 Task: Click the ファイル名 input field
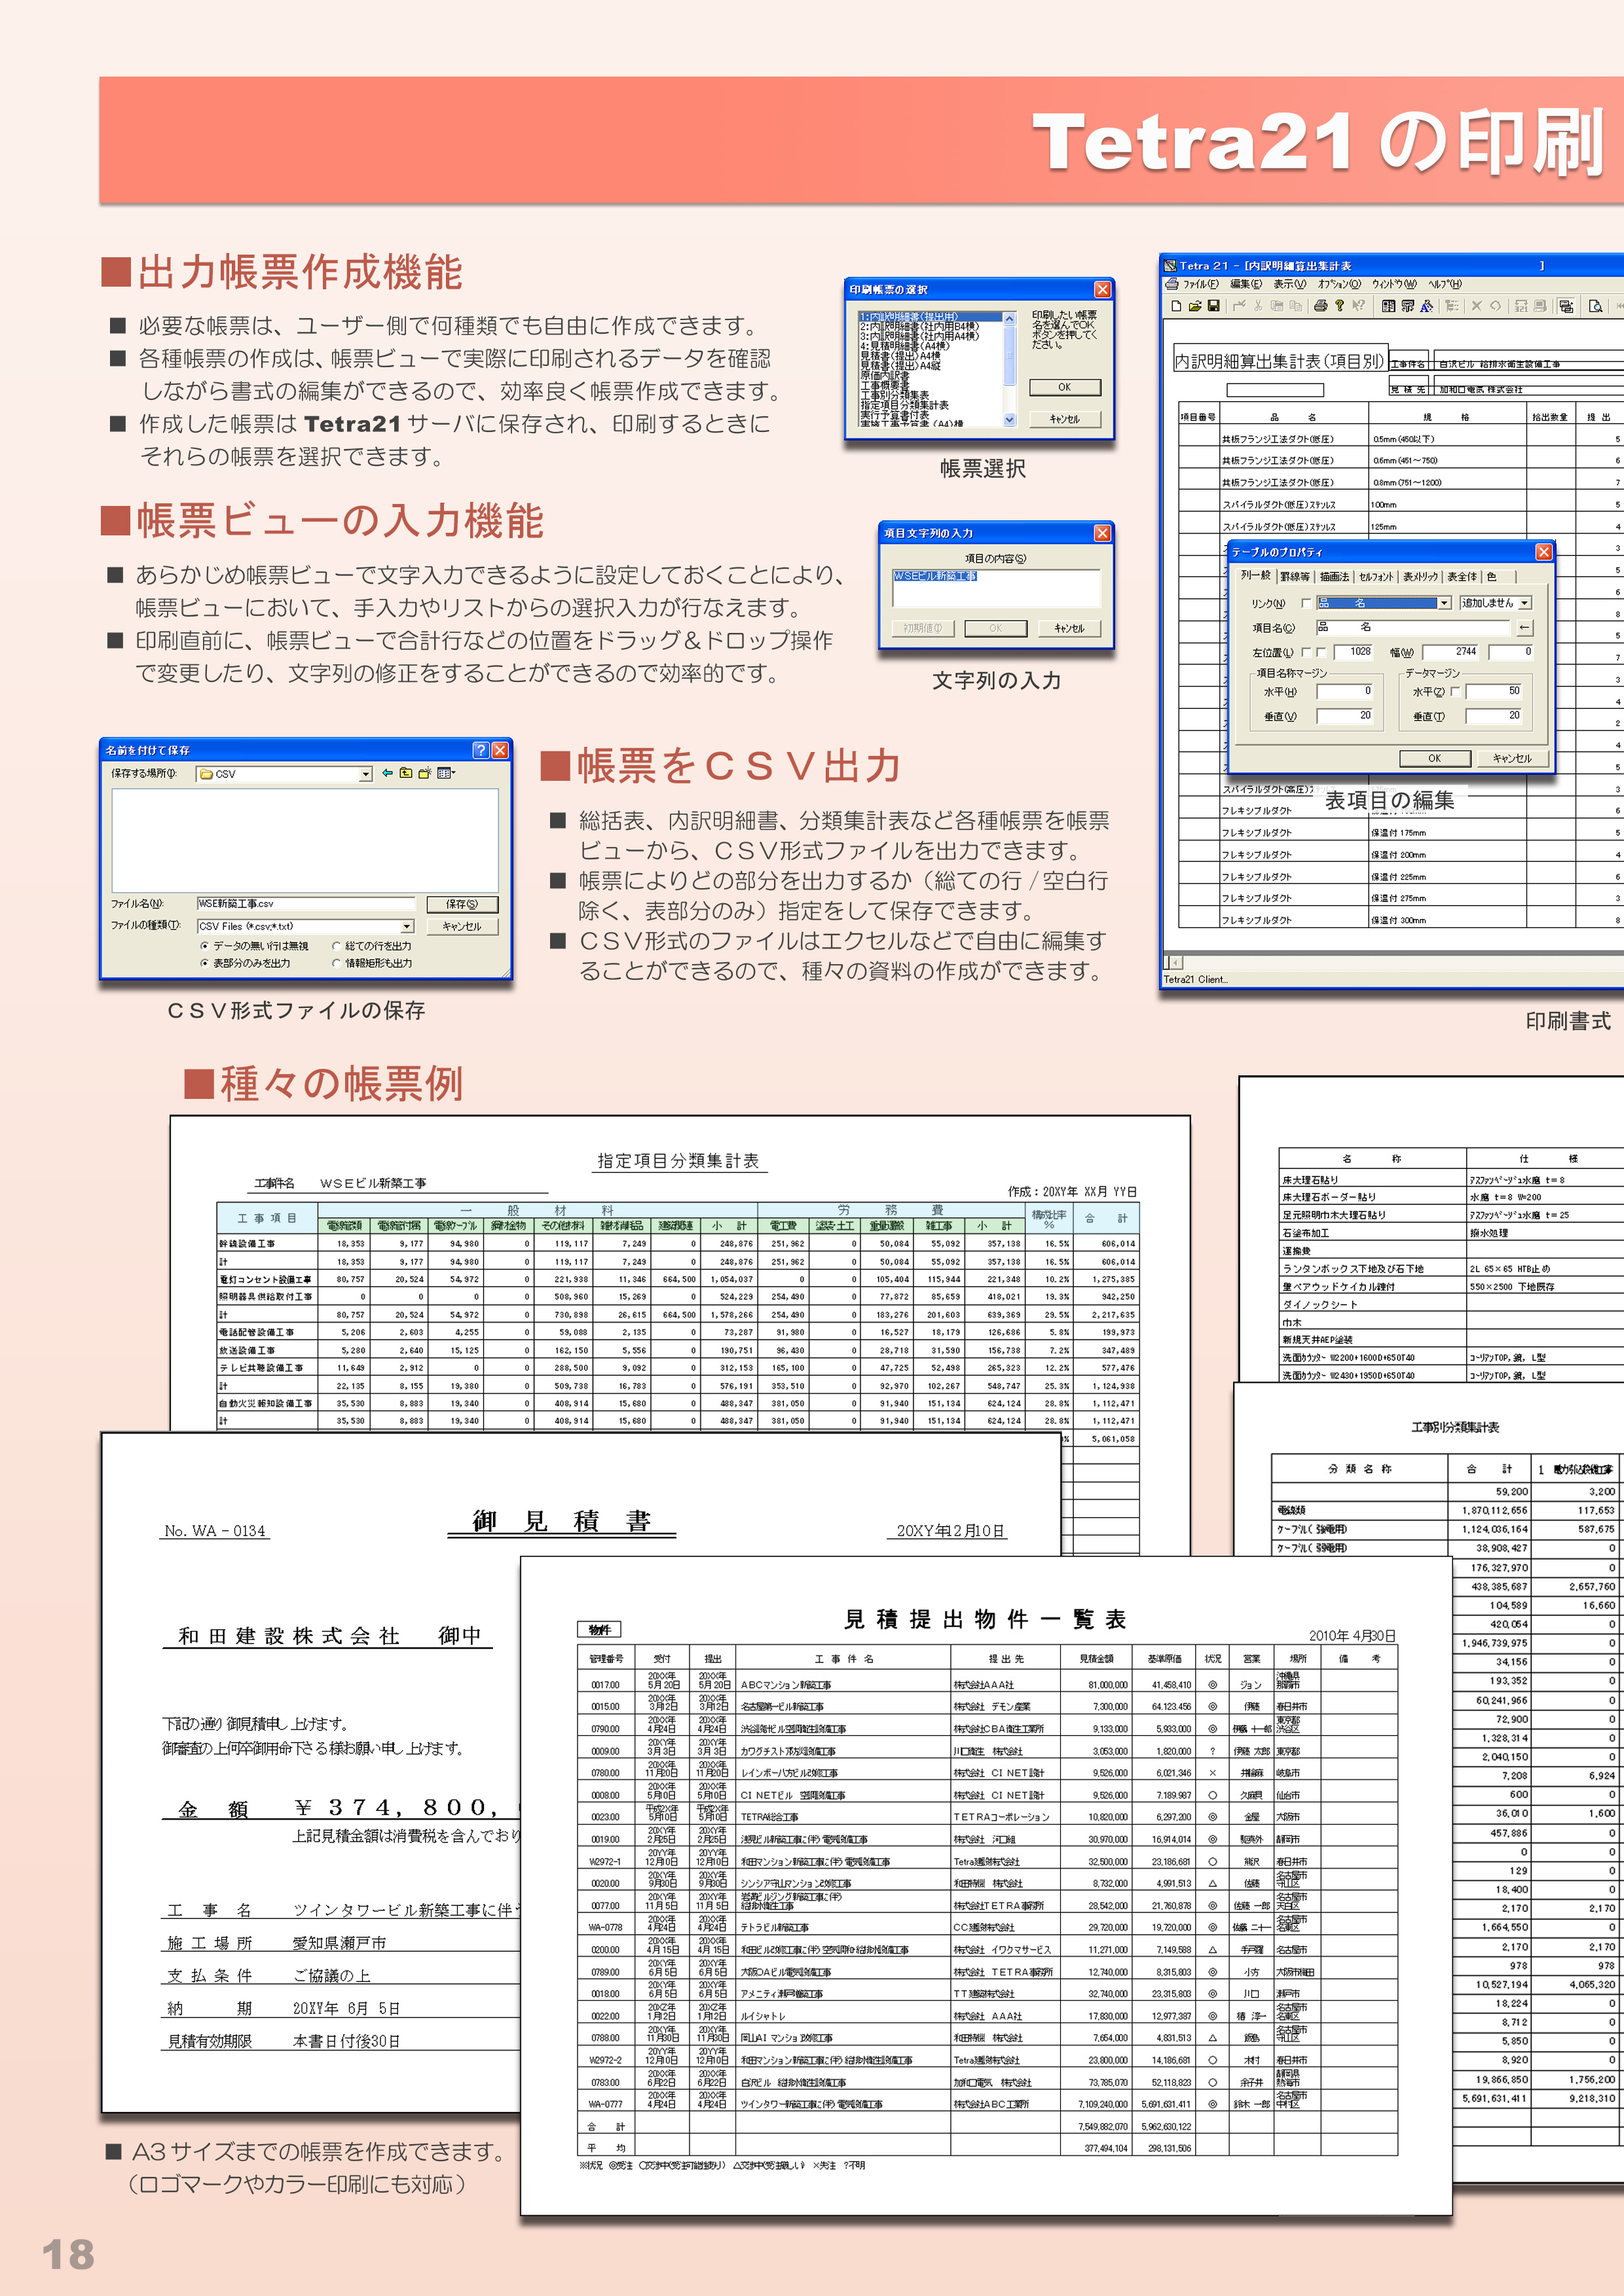[x=305, y=904]
